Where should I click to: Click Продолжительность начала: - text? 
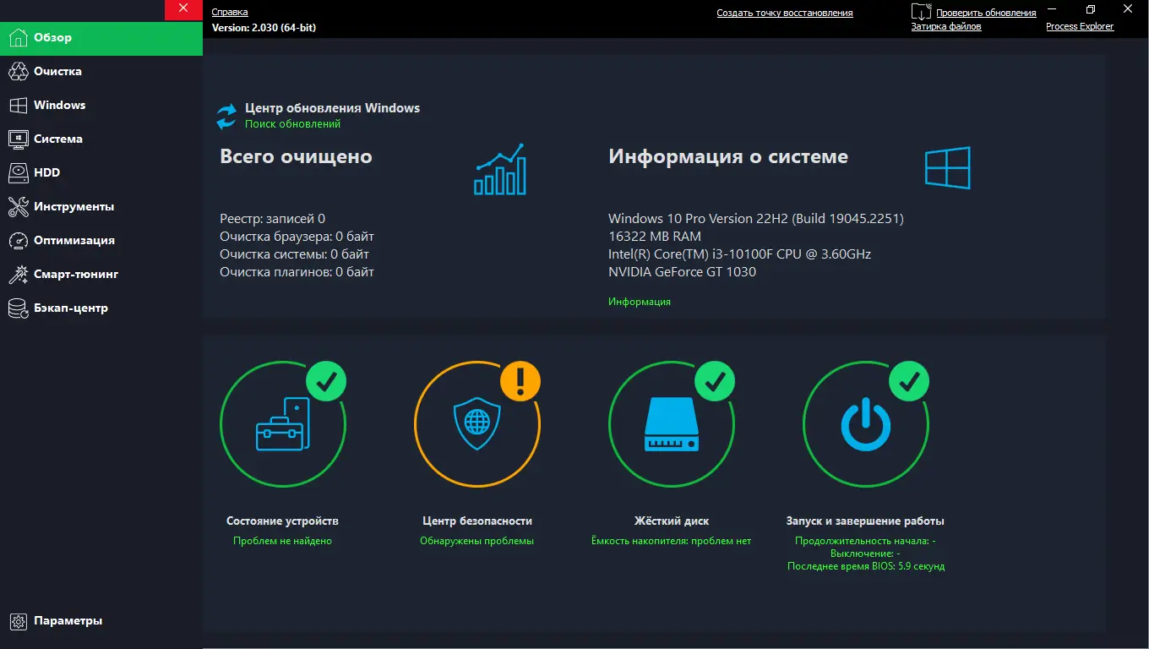[865, 541]
